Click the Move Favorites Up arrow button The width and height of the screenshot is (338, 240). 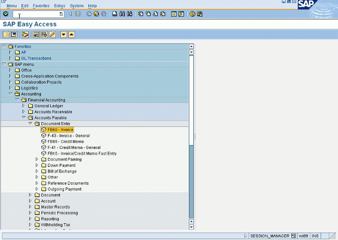point(71,34)
